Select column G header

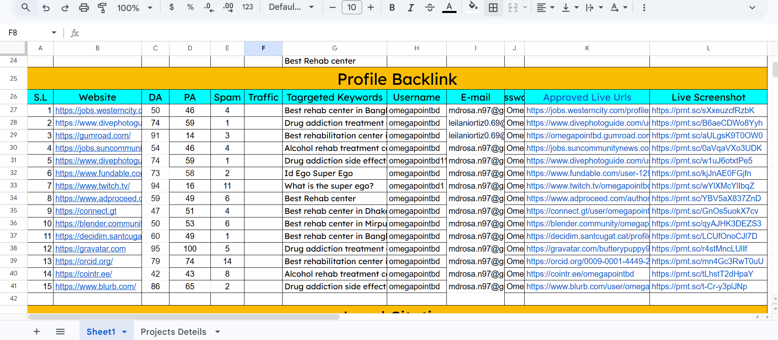(334, 48)
